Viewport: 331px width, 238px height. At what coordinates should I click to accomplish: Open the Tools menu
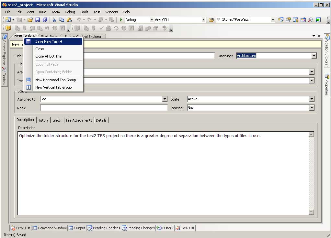point(84,12)
